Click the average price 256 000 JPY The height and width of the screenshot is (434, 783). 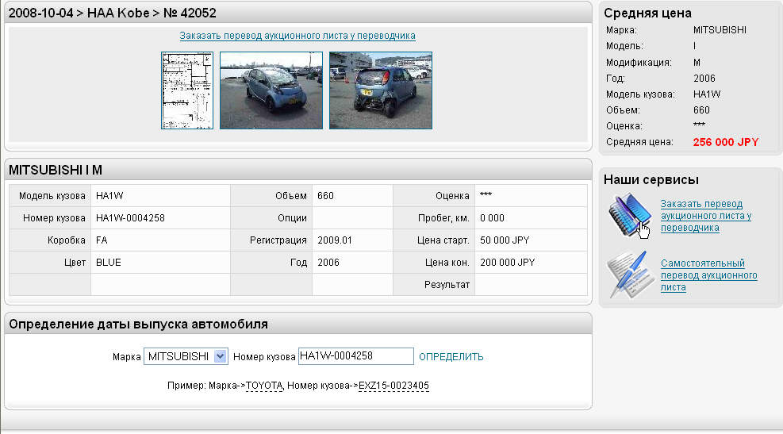[x=726, y=142]
